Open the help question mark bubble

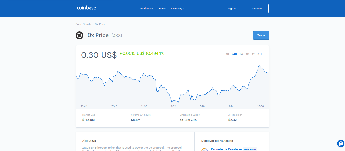tap(341, 143)
